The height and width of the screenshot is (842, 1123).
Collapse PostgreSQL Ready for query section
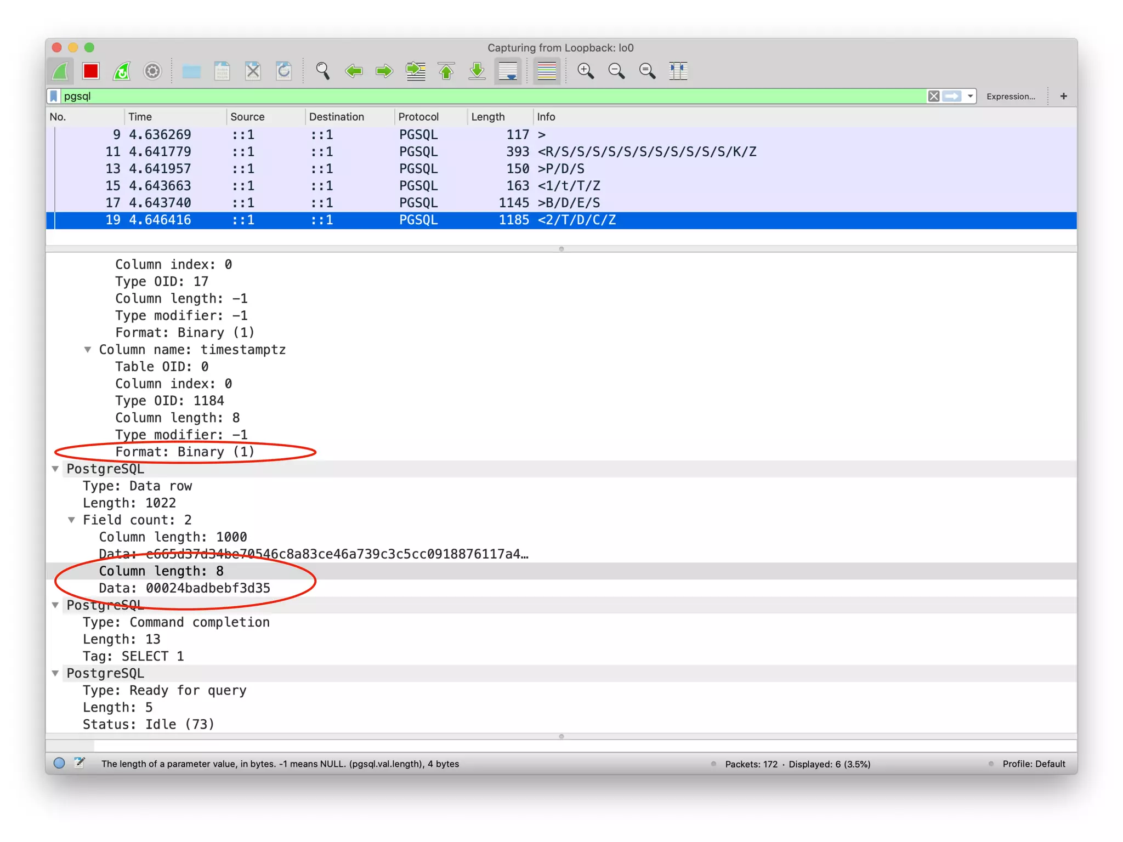55,673
